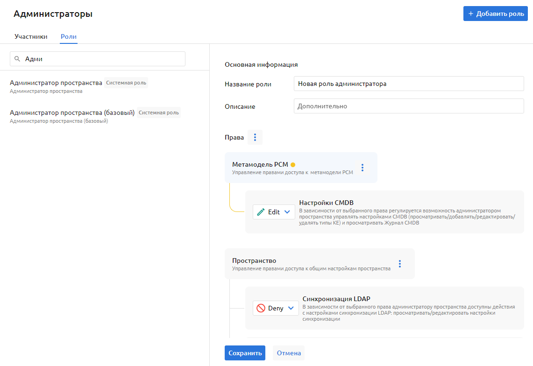Expand the Edit permission dropdown chevron
The width and height of the screenshot is (533, 366).
287,212
